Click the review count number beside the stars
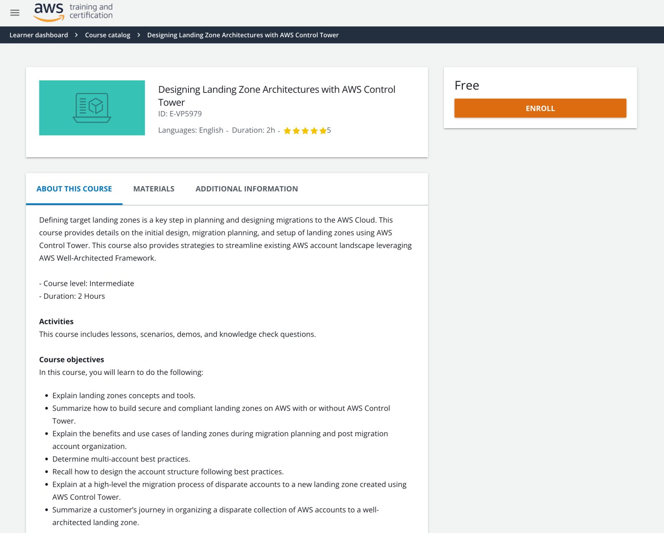664x533 pixels. pos(329,130)
